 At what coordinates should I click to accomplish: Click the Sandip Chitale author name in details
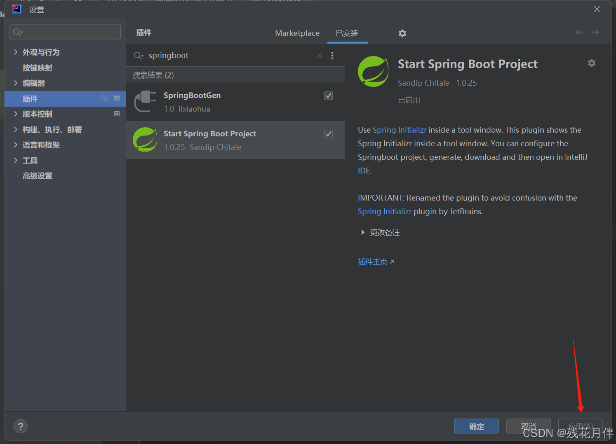423,83
